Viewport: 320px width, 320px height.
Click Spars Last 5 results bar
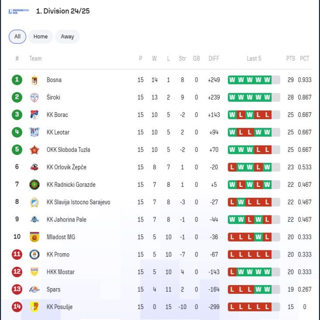[x=253, y=289]
